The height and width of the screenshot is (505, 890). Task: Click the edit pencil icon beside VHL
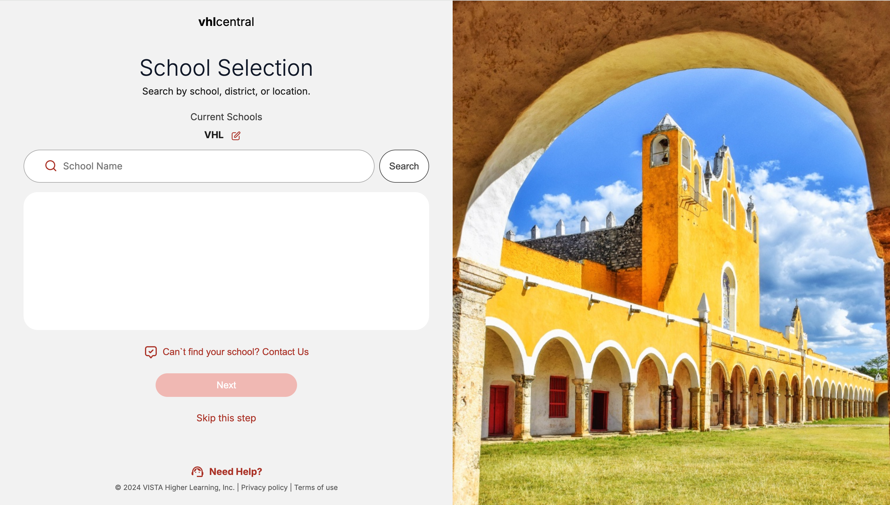click(x=236, y=136)
